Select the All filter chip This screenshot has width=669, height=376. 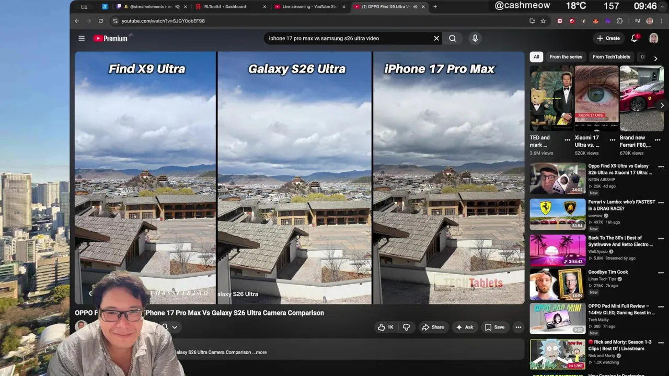tap(536, 56)
